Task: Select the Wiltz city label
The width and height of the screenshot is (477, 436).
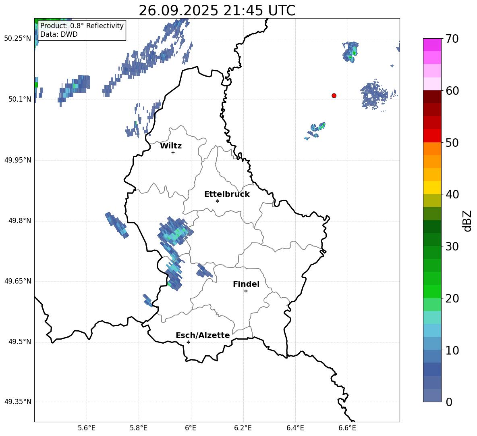Action: coord(171,146)
